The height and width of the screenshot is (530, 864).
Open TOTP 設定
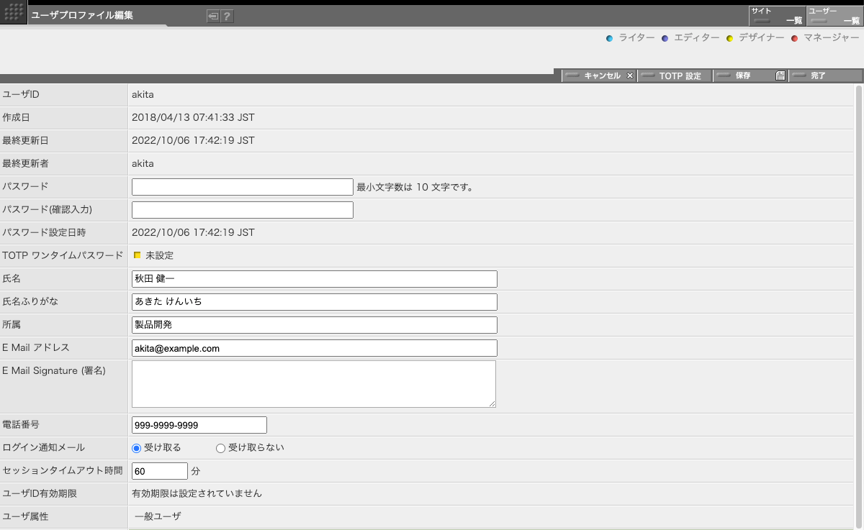click(675, 76)
